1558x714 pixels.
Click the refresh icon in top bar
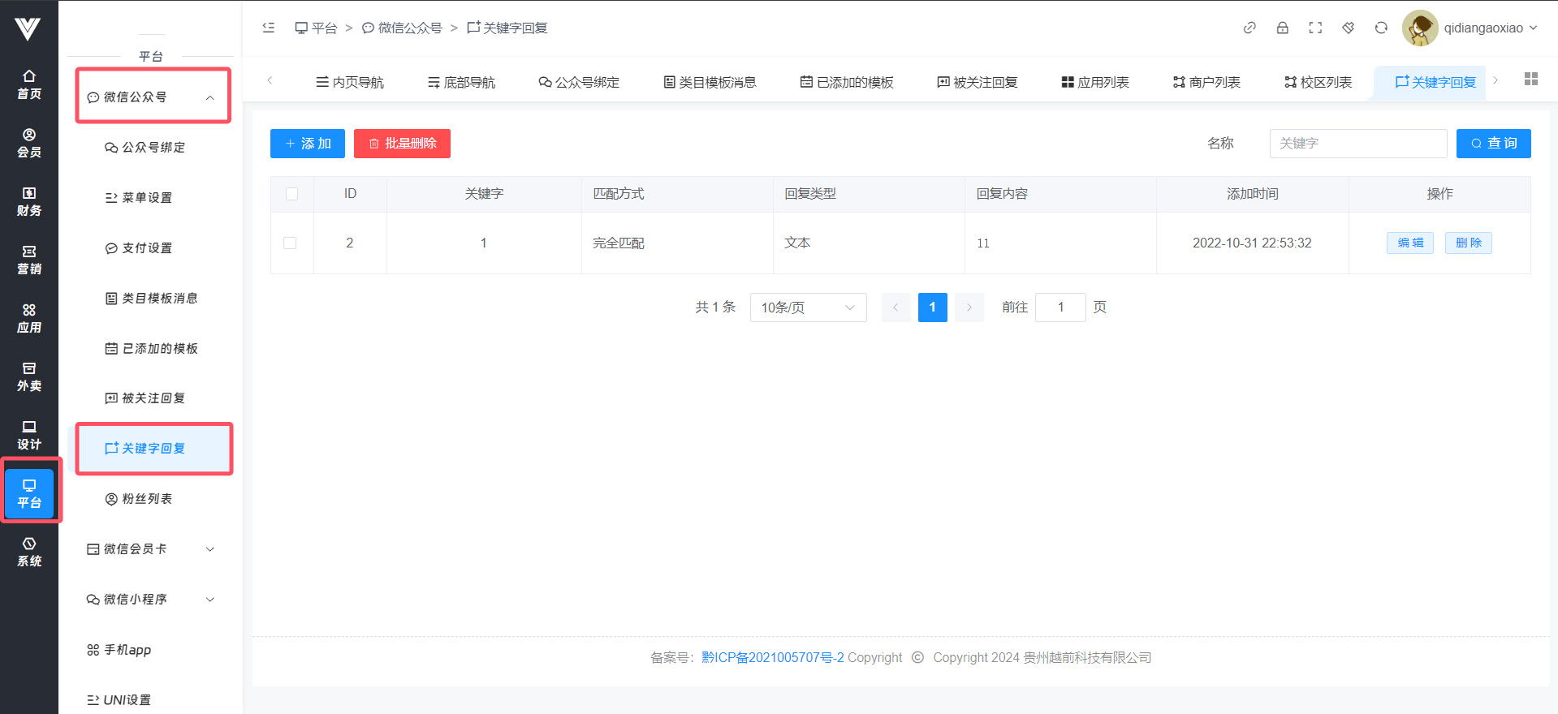[1381, 28]
